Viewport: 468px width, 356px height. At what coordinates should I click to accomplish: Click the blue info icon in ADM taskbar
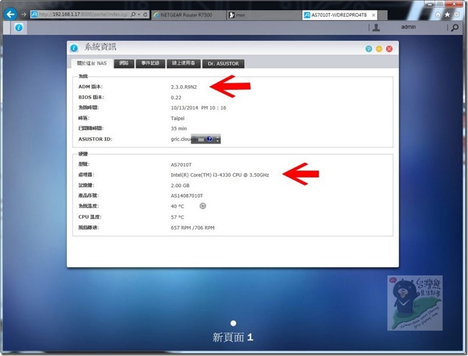tap(19, 27)
